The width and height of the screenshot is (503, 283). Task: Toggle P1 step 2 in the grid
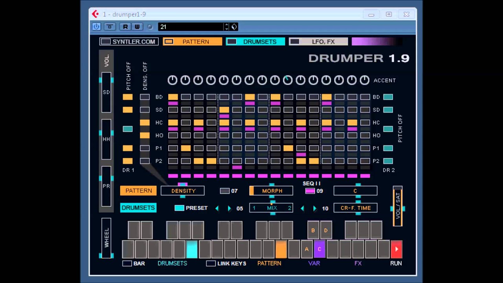(x=186, y=148)
